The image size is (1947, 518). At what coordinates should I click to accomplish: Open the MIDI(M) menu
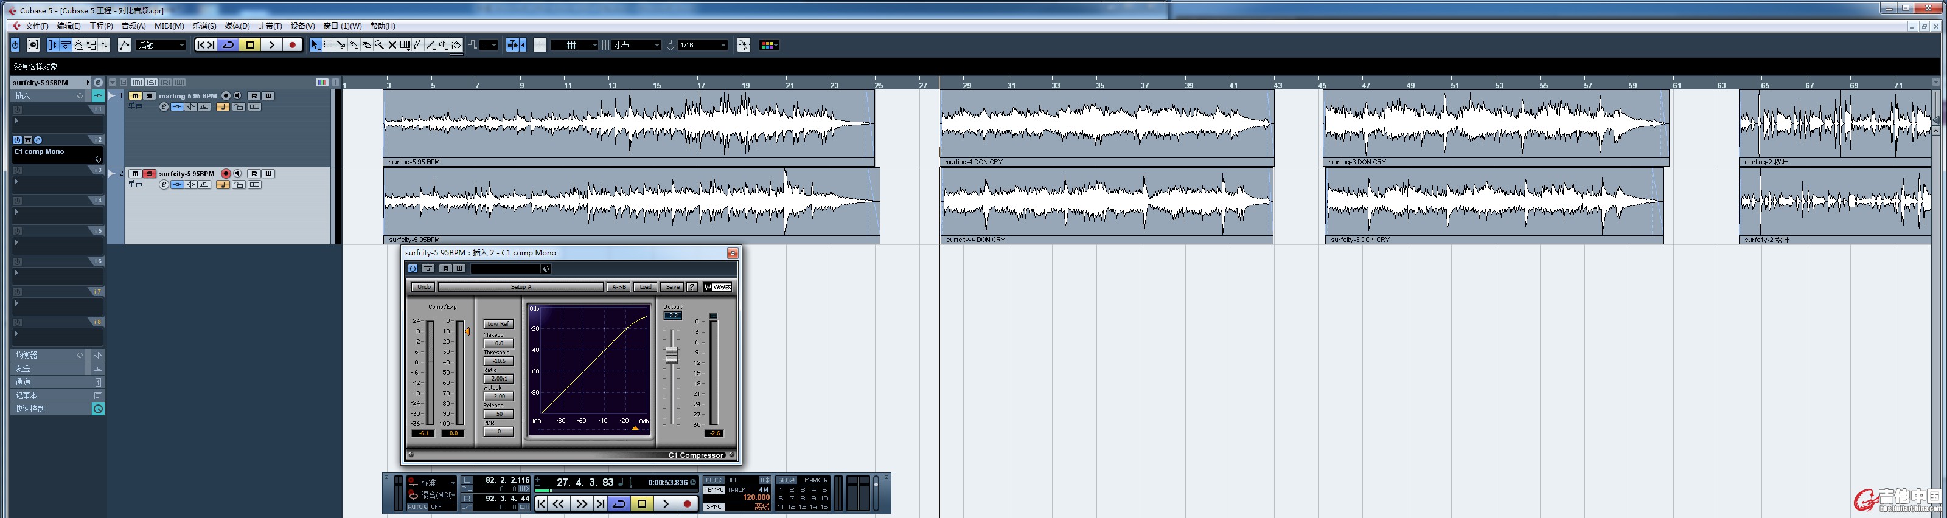(169, 26)
